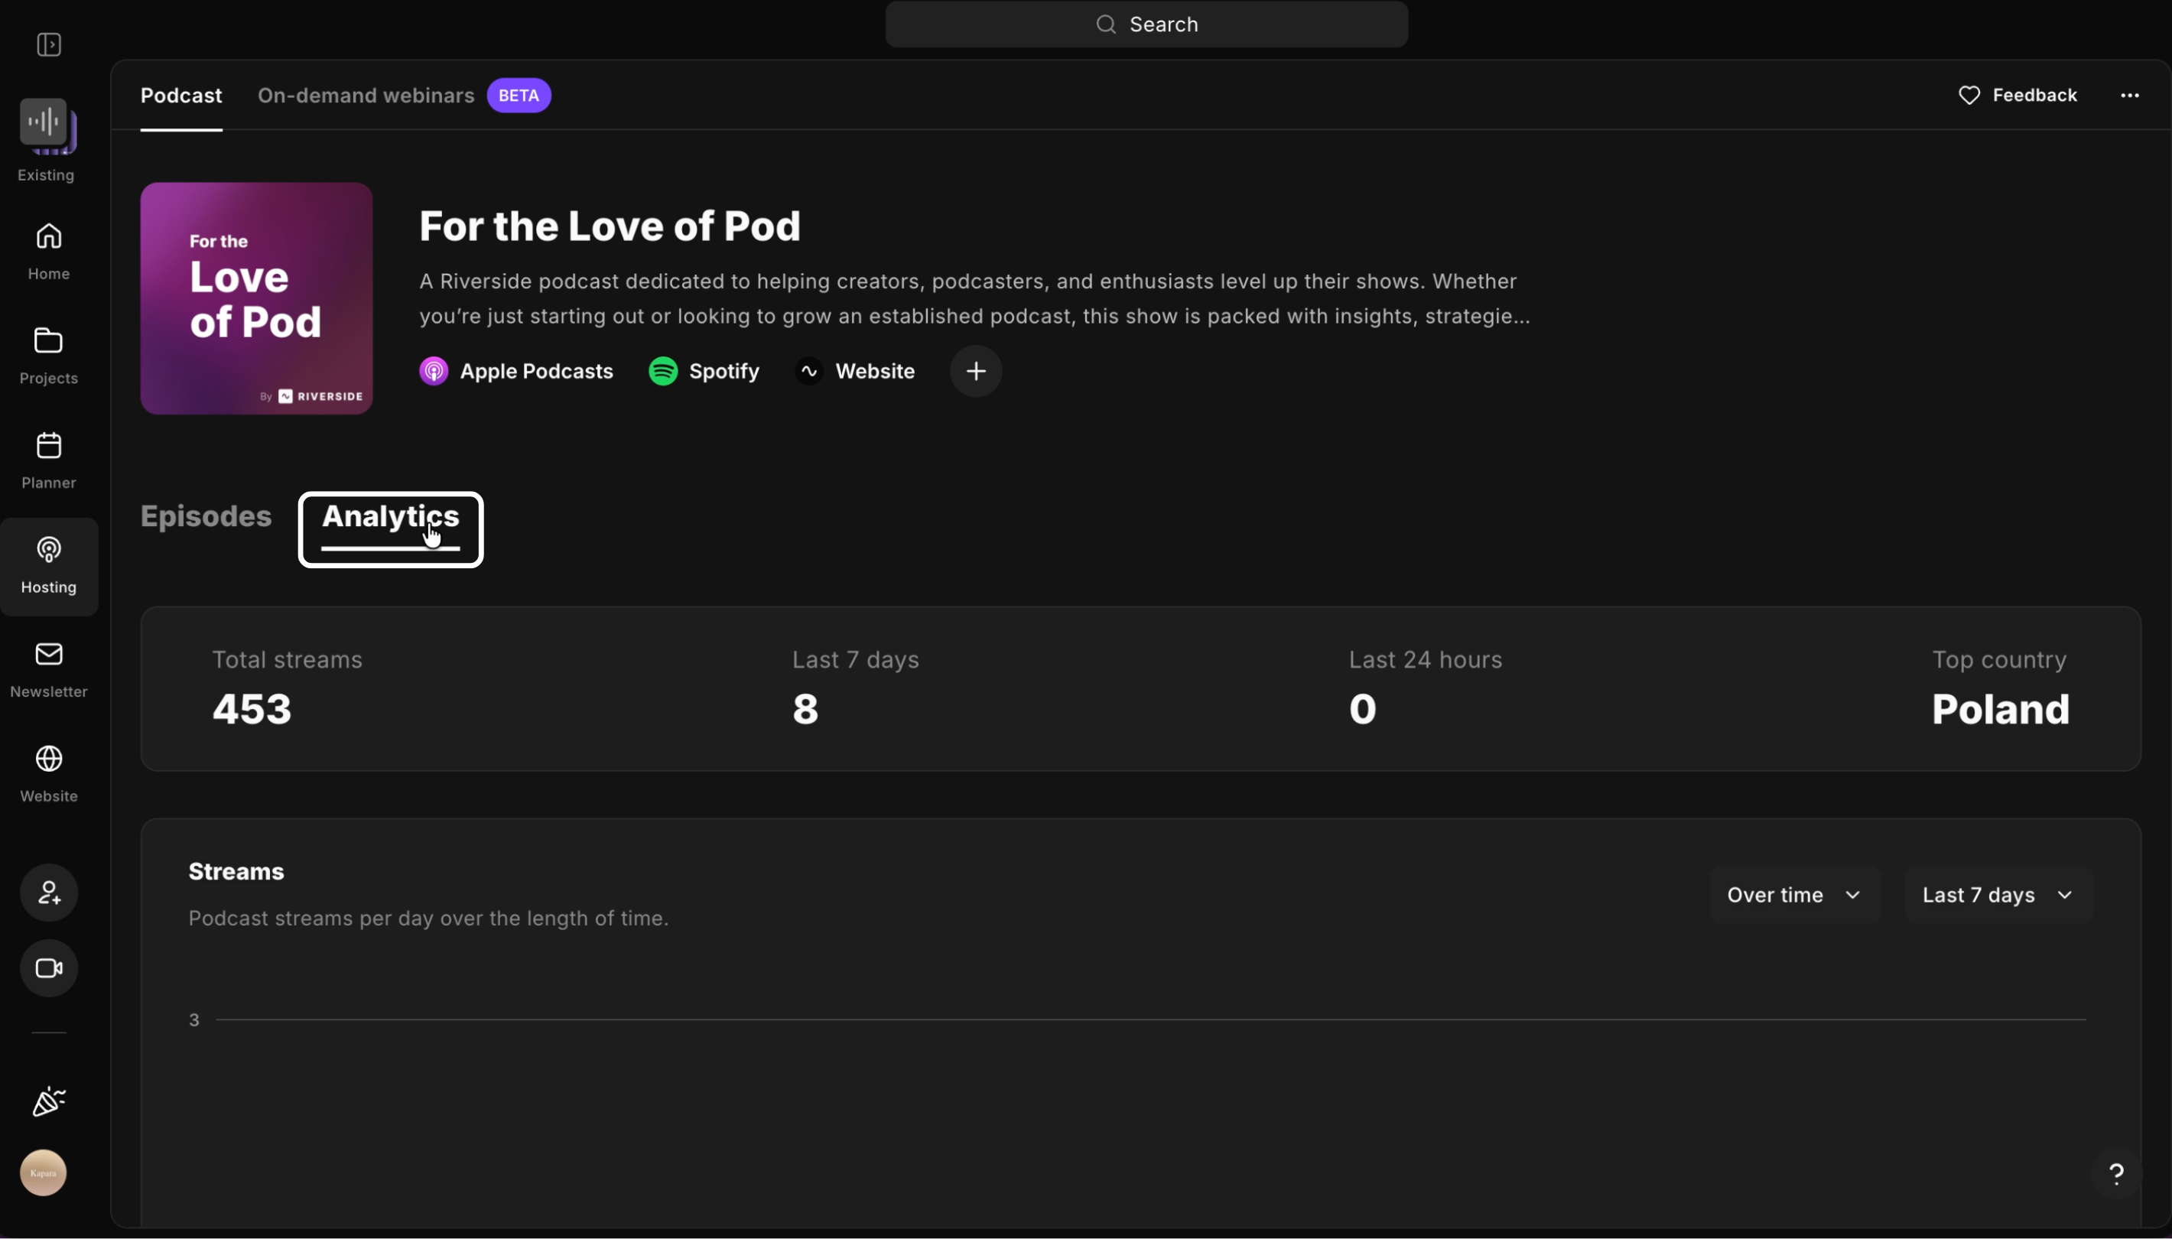The height and width of the screenshot is (1239, 2172).
Task: Open the Apple Podcasts link
Action: (516, 372)
